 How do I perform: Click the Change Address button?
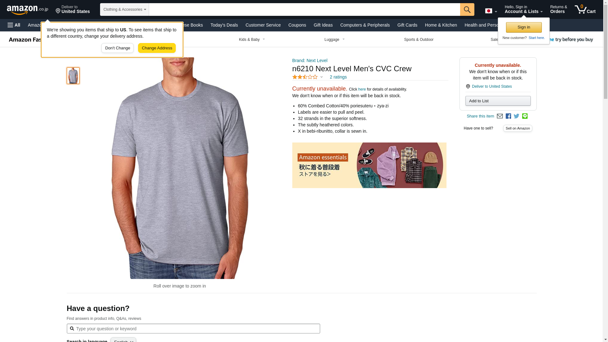pyautogui.click(x=157, y=48)
